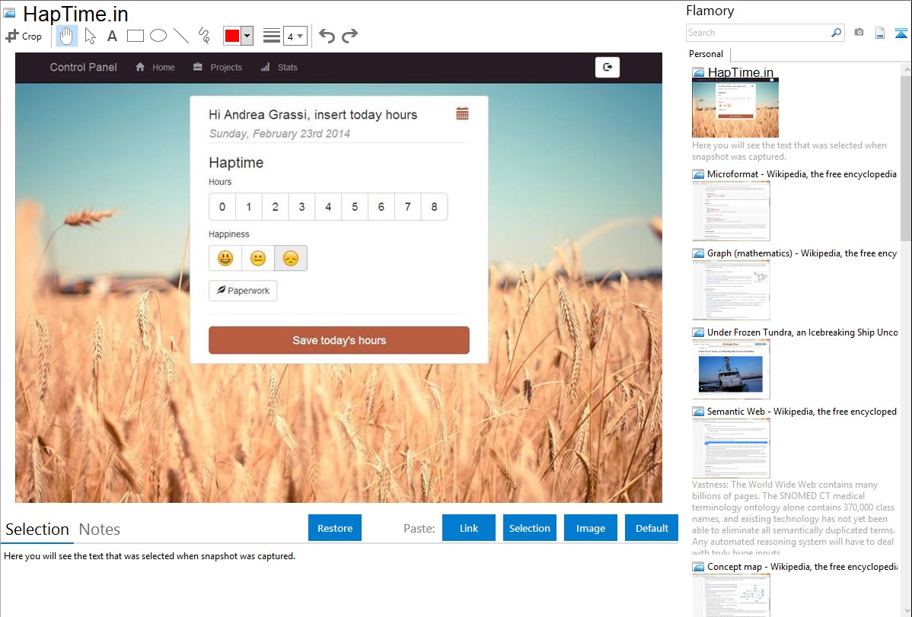912x617 pixels.
Task: Click the red color swatch
Action: pyautogui.click(x=232, y=36)
